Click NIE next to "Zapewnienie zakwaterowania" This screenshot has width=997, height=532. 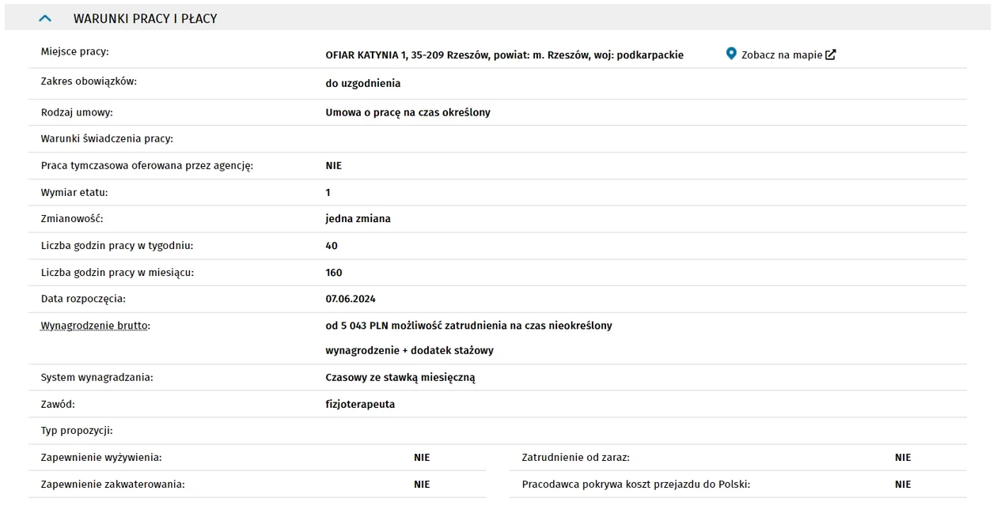(x=422, y=485)
